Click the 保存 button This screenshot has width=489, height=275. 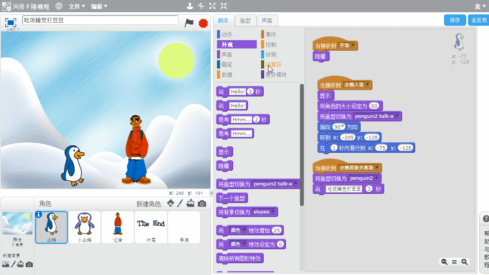point(455,20)
